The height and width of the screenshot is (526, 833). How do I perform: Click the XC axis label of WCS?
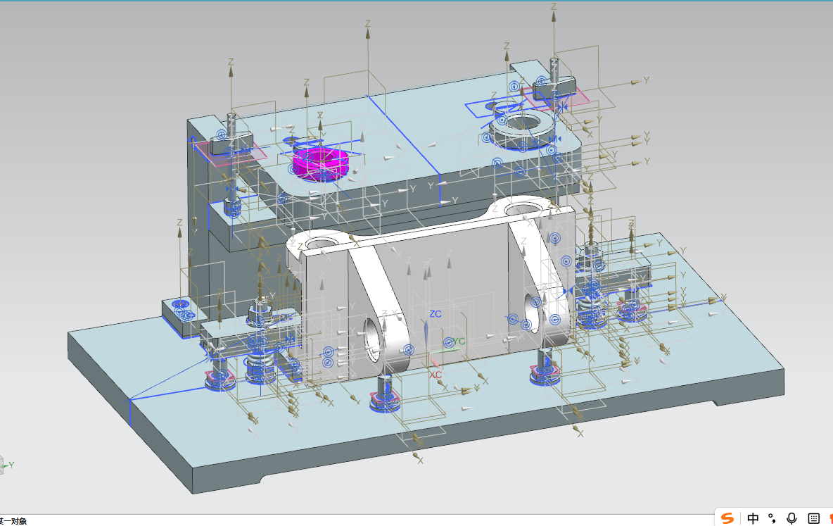(x=435, y=375)
